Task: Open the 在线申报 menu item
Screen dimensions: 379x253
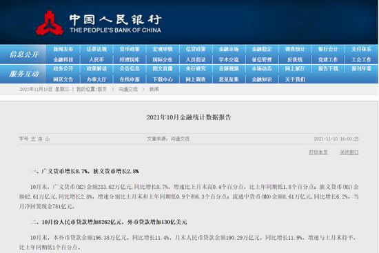Action: point(130,79)
